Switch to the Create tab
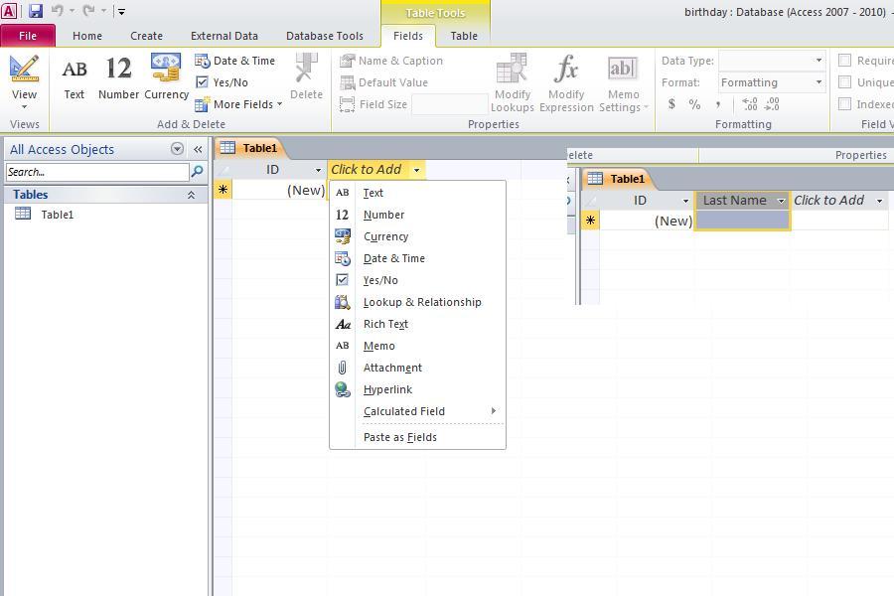894x596 pixels. [x=147, y=36]
